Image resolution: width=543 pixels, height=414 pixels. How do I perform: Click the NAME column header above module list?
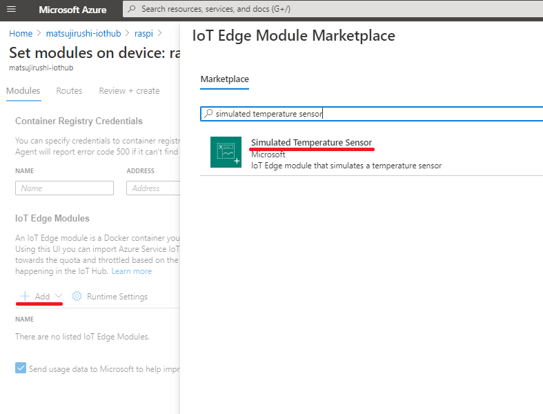coord(24,319)
